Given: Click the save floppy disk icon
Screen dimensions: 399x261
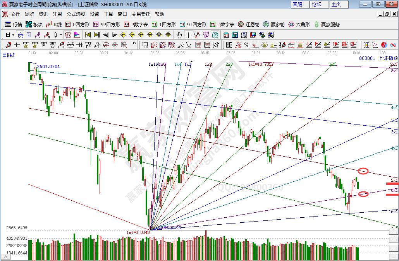Looking at the screenshot, I should click(x=253, y=35).
